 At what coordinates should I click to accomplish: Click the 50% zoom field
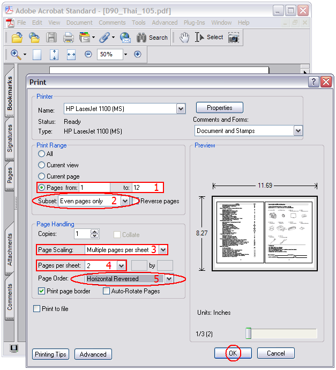pyautogui.click(x=110, y=55)
